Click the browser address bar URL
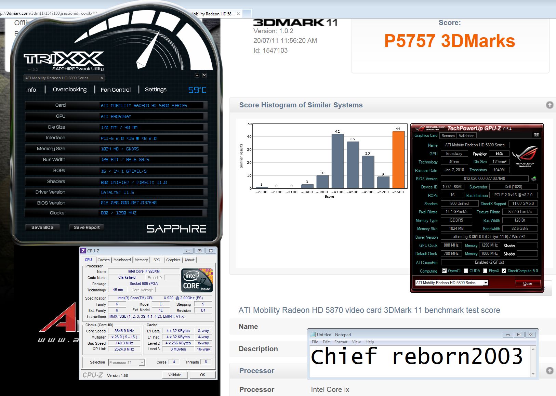This screenshot has width=556, height=396. 49,13
